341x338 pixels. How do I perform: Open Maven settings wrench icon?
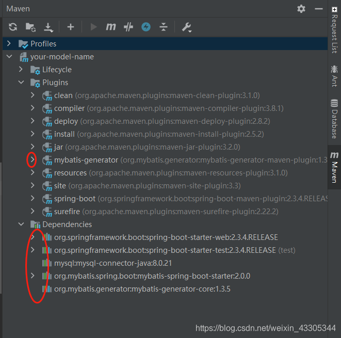187,27
